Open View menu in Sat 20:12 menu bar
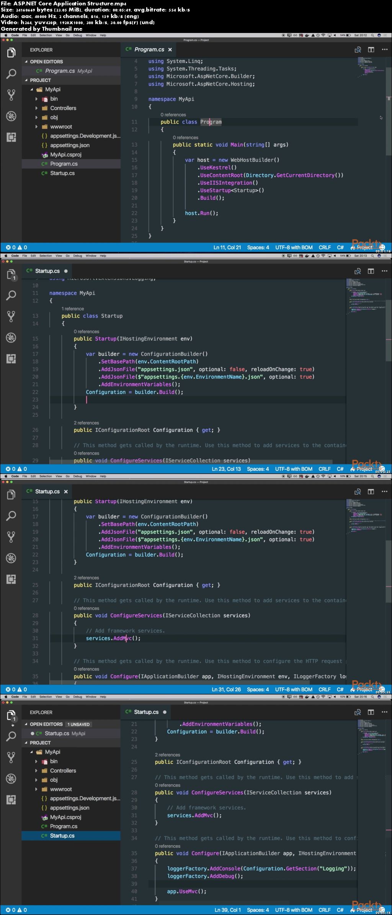Screen dimensions: 392x915 point(59,35)
